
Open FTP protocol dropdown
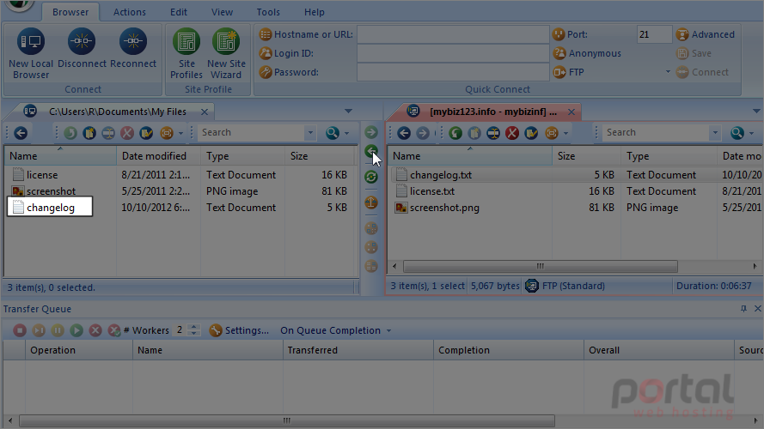pos(668,72)
